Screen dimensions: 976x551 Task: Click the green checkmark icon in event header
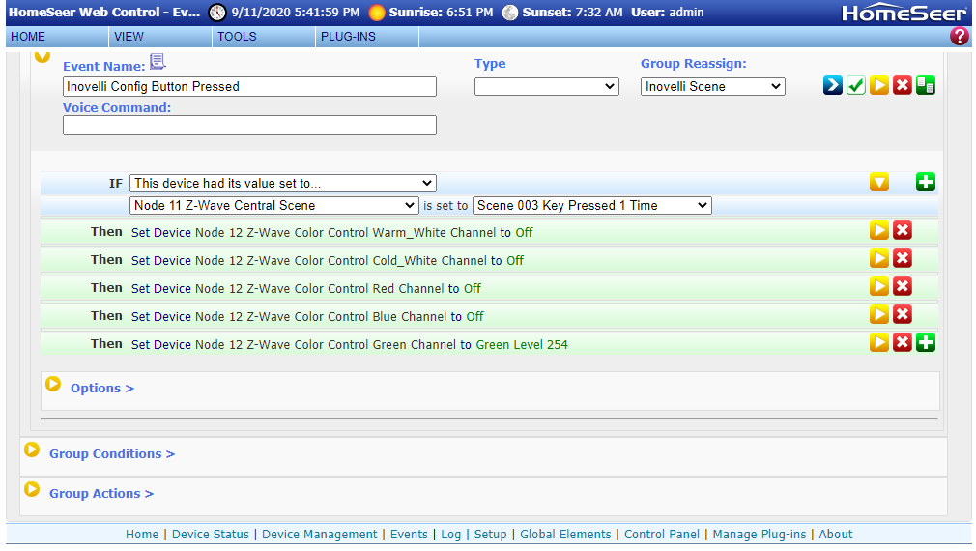856,85
